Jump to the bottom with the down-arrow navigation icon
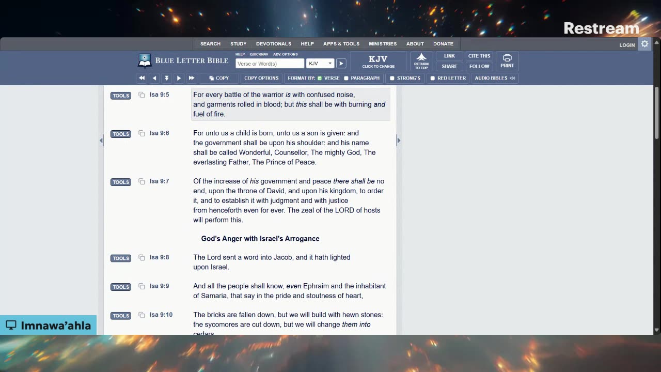The width and height of the screenshot is (661, 372). [166, 78]
